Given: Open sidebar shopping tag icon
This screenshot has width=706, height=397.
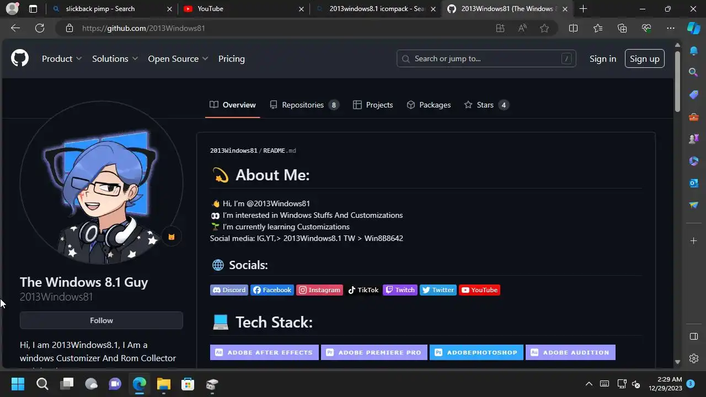Looking at the screenshot, I should 694,95.
